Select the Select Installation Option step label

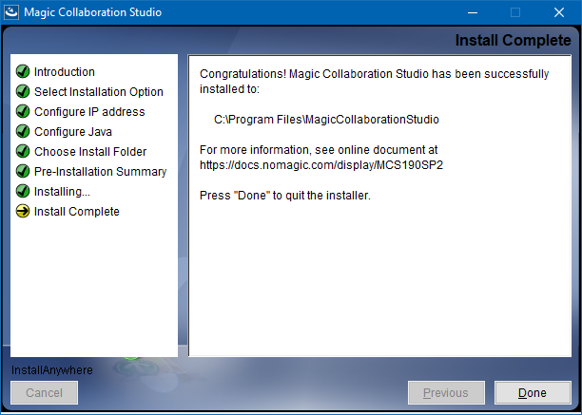click(99, 92)
